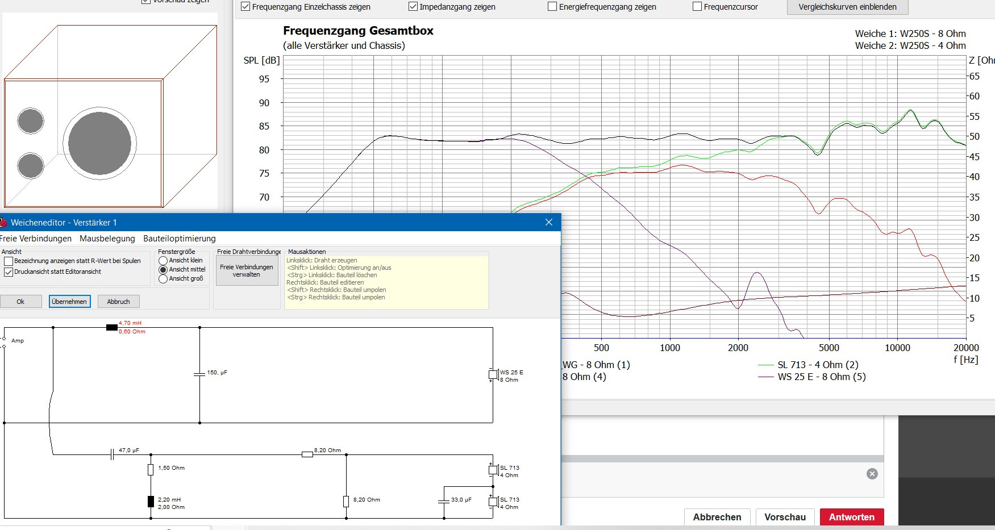Select the 1,50 Ohm resistor symbol
The width and height of the screenshot is (995, 530).
(x=151, y=469)
